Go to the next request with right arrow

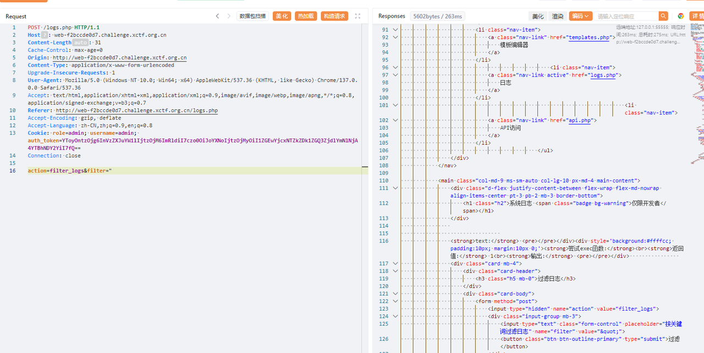(x=229, y=16)
